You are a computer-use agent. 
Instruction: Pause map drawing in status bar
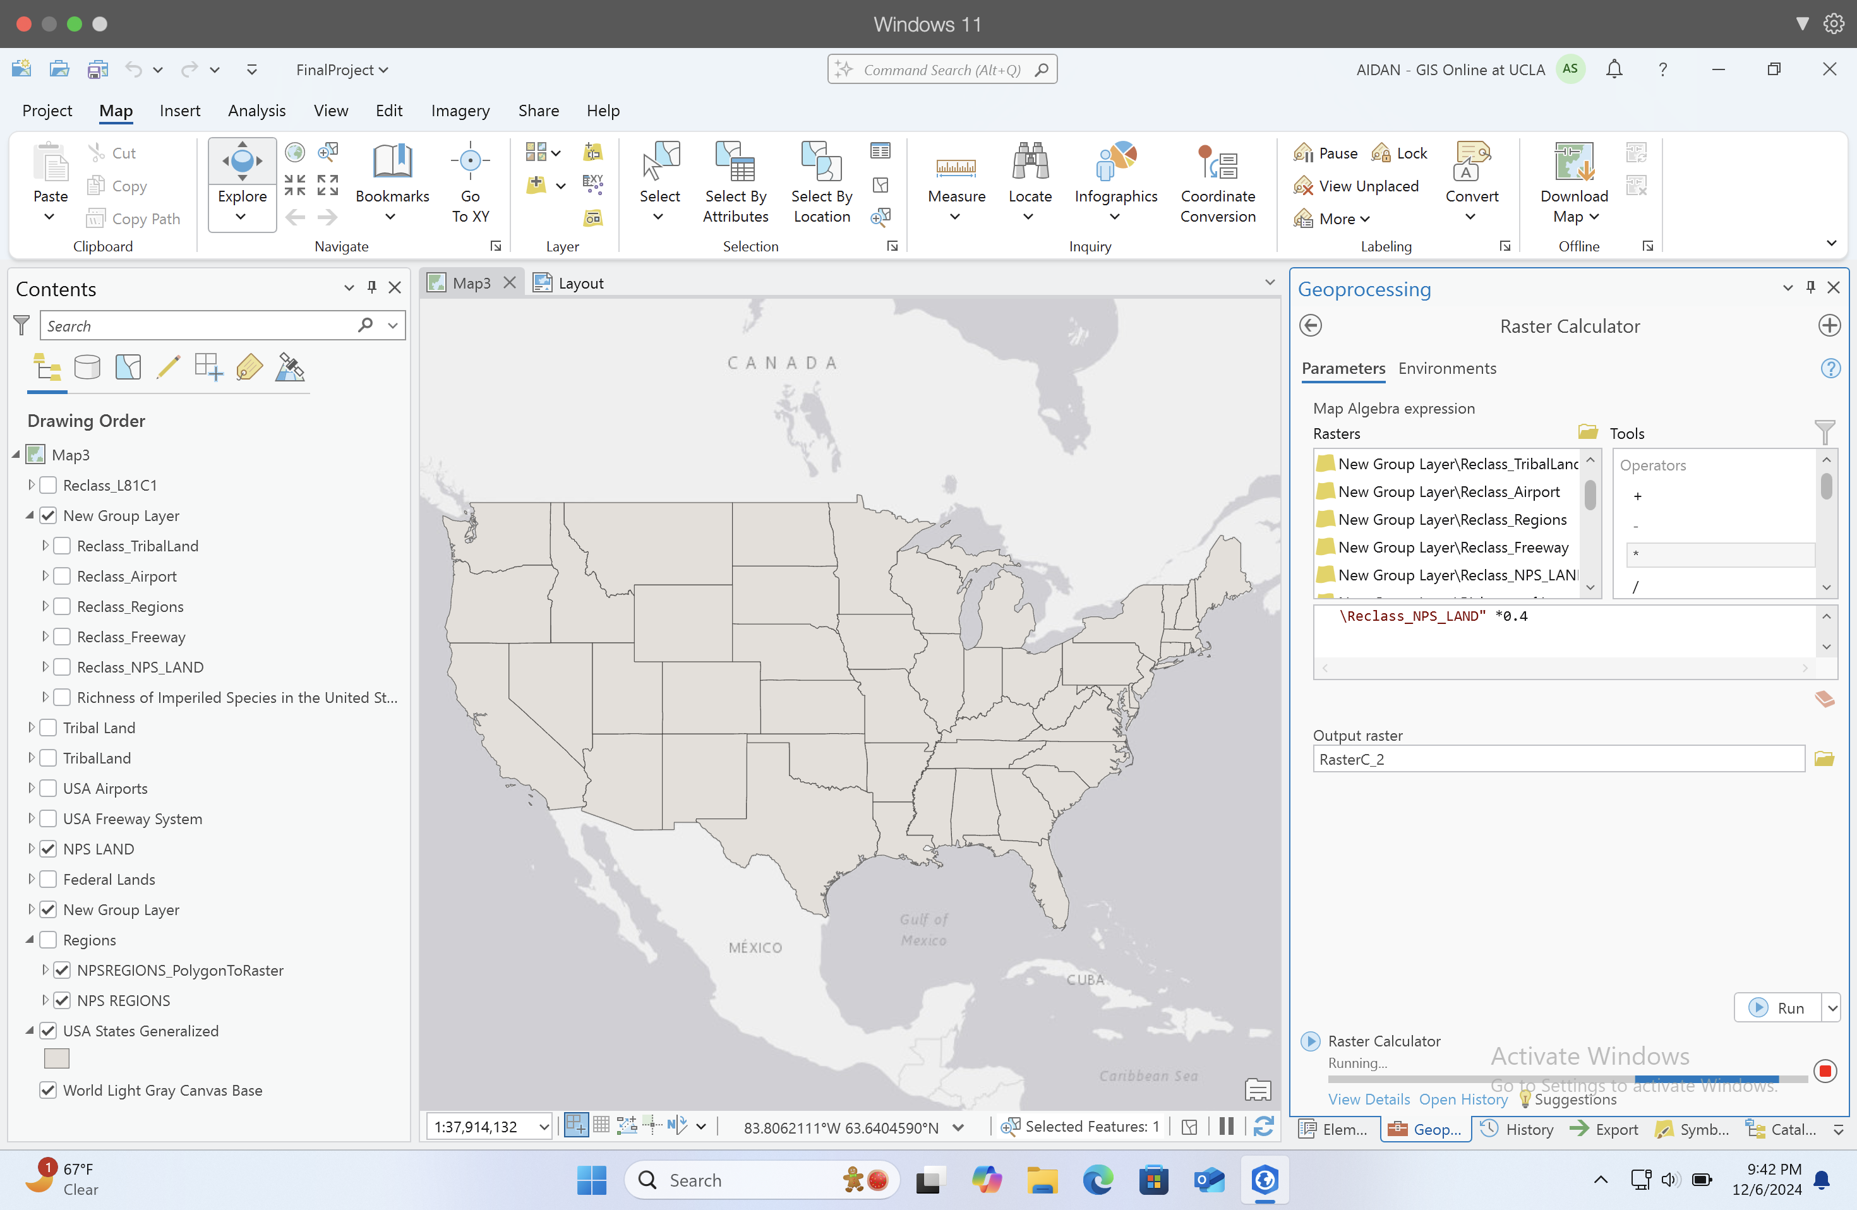pyautogui.click(x=1227, y=1126)
